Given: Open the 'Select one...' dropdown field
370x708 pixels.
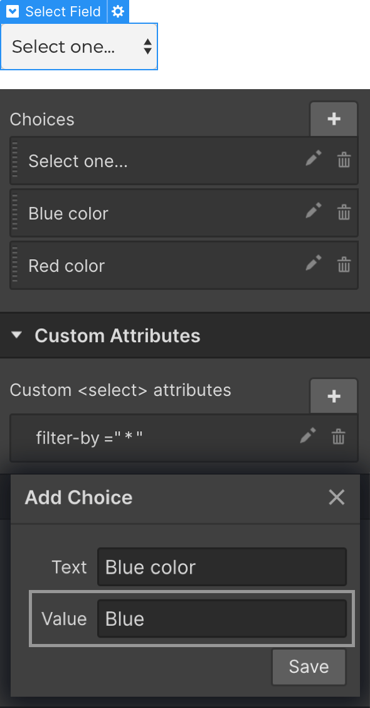Looking at the screenshot, I should coord(79,46).
